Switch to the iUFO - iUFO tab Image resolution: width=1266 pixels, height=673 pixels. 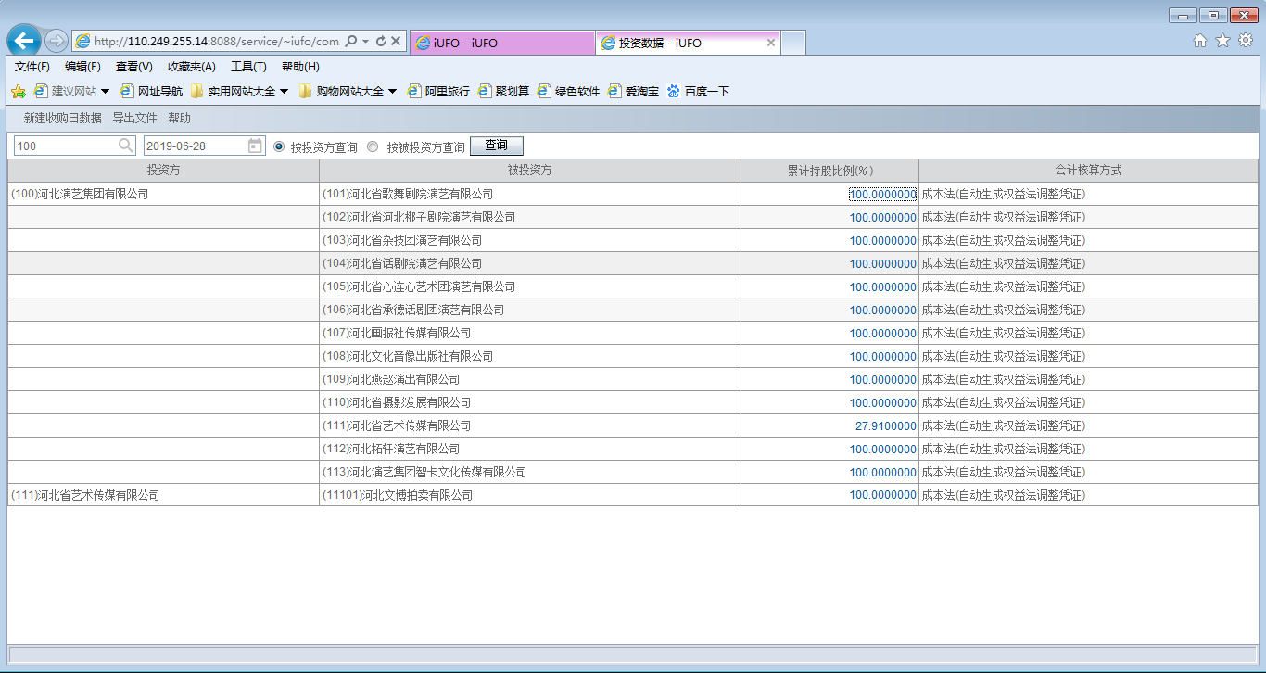[x=500, y=43]
